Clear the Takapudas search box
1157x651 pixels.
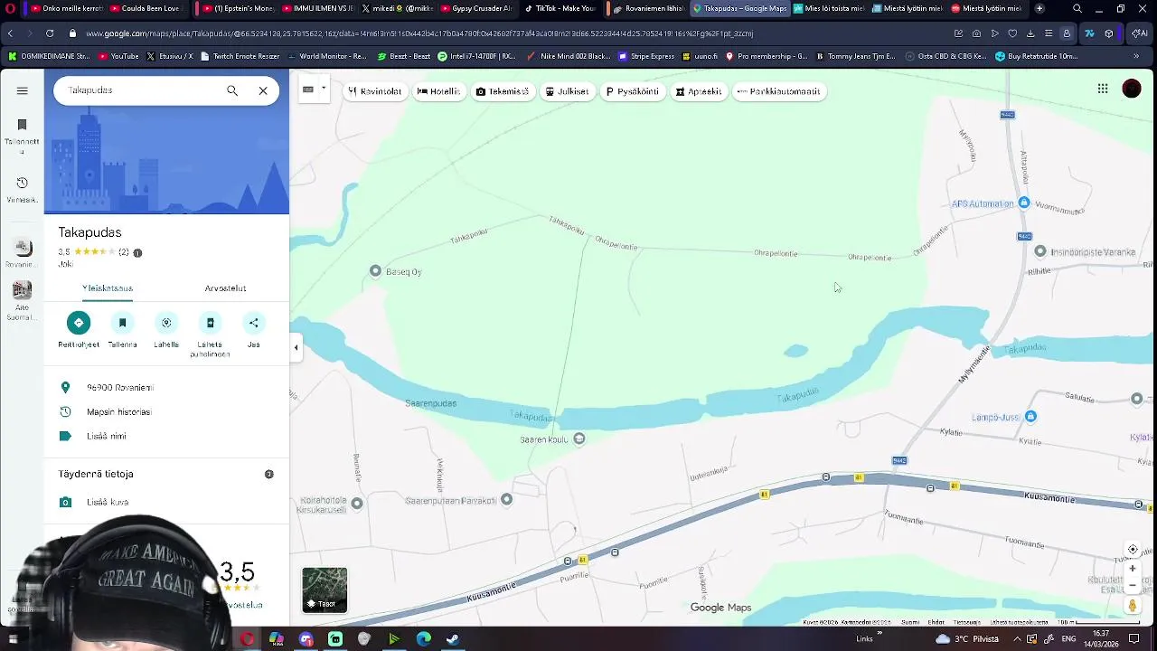pos(263,90)
